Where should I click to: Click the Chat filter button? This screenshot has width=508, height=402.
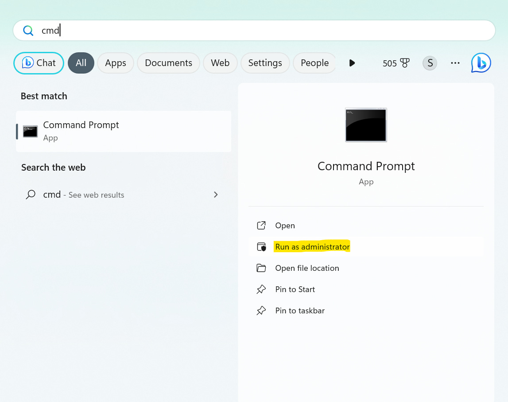(39, 63)
